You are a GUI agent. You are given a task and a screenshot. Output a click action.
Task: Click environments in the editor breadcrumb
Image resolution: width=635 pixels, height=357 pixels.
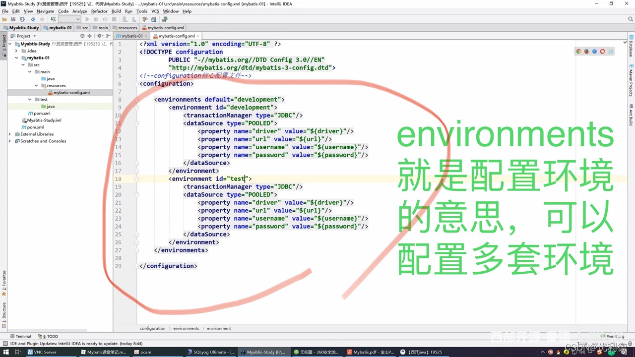186,328
